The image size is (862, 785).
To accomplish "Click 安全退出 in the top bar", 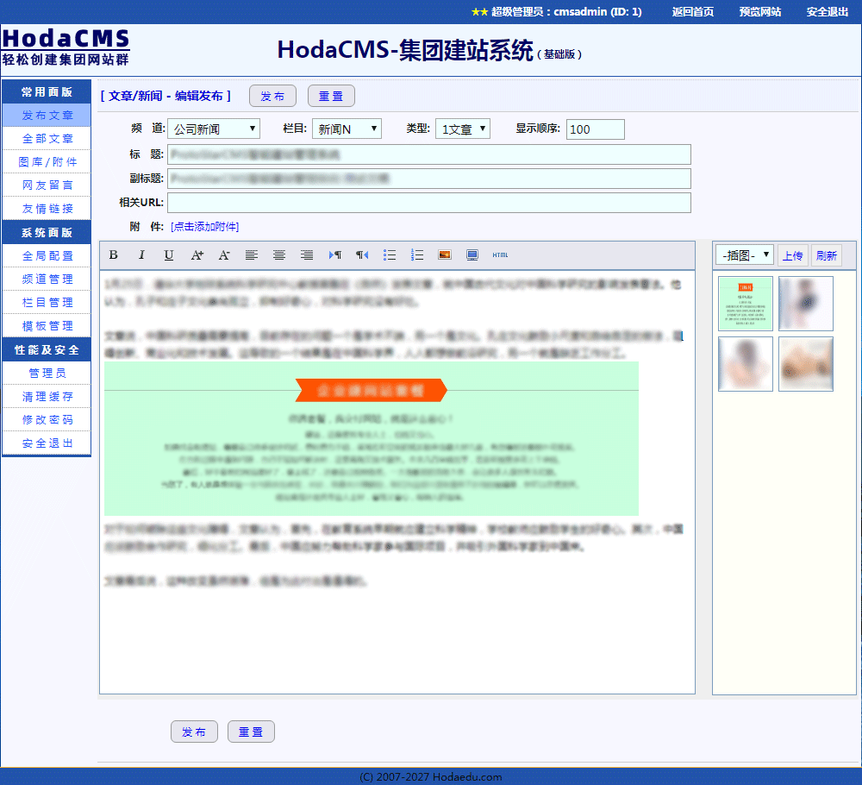I will 828,11.
